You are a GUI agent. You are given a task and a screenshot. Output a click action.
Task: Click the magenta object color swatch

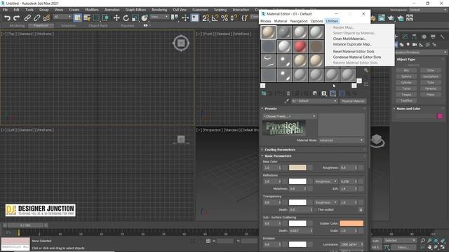pyautogui.click(x=440, y=116)
